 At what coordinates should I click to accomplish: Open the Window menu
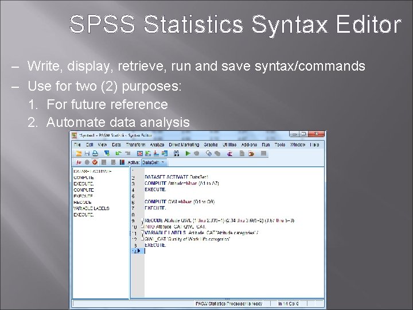[x=298, y=145]
